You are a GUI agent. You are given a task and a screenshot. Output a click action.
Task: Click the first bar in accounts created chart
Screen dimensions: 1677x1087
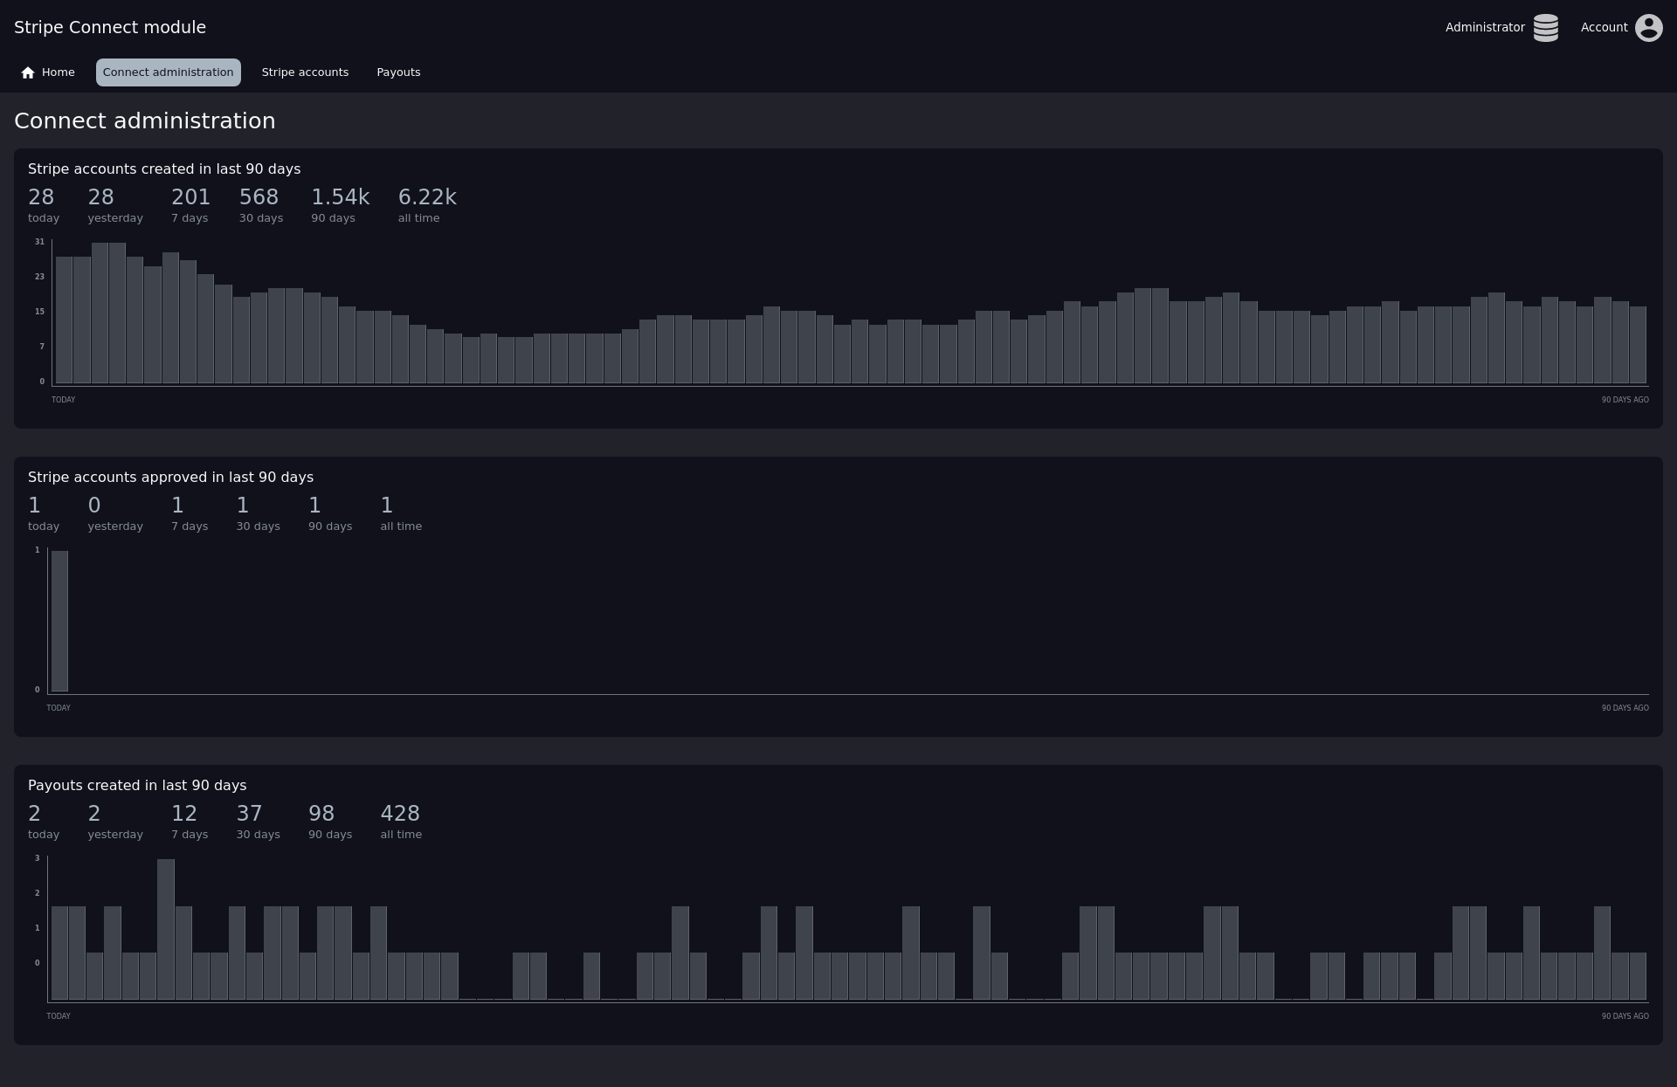point(64,320)
